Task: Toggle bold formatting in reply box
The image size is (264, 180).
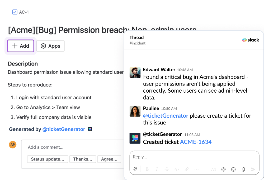Action: (147, 169)
